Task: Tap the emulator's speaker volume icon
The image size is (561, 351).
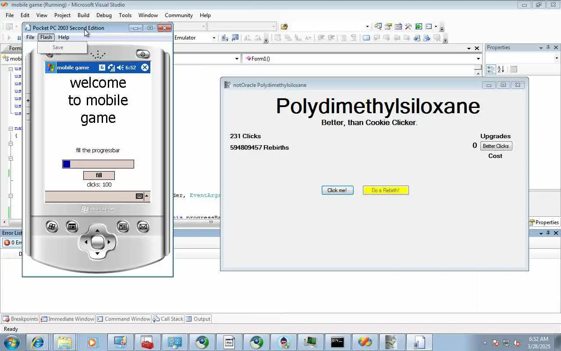Action: (120, 68)
